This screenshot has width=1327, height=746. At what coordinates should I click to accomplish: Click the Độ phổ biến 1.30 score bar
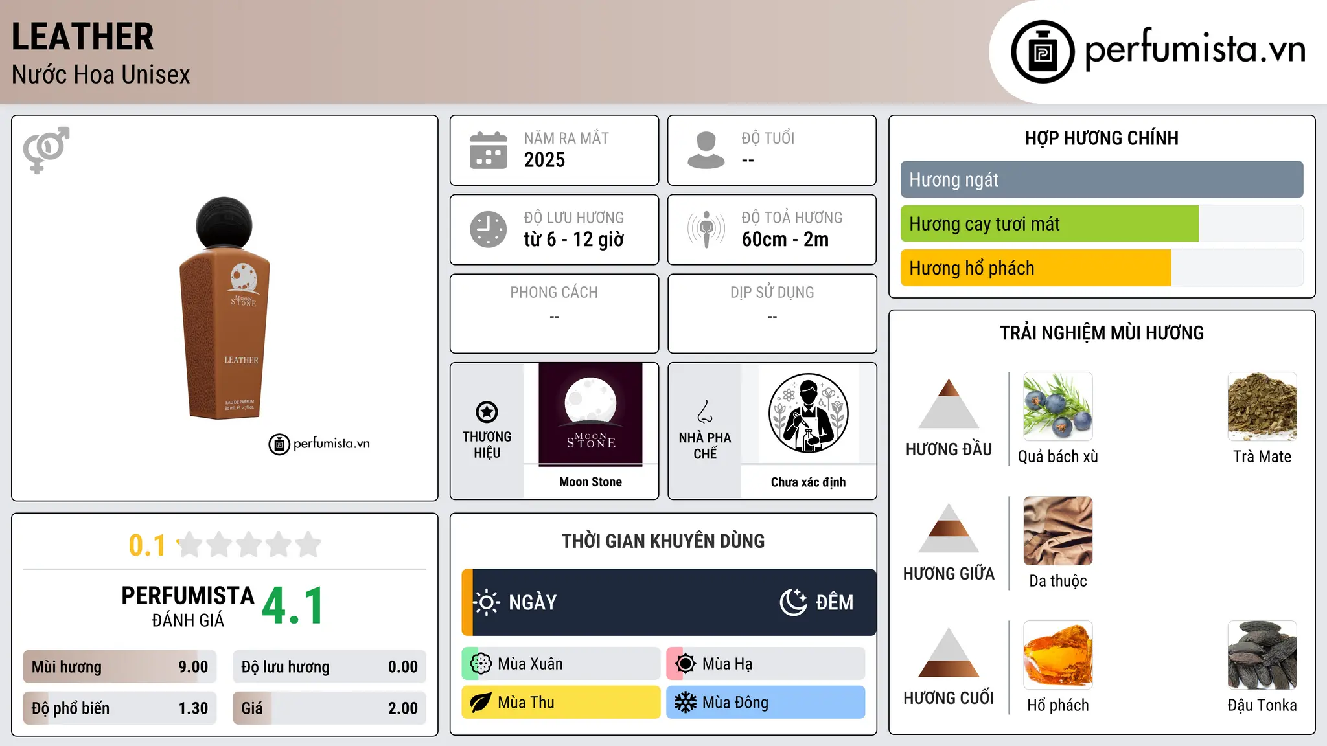[120, 708]
